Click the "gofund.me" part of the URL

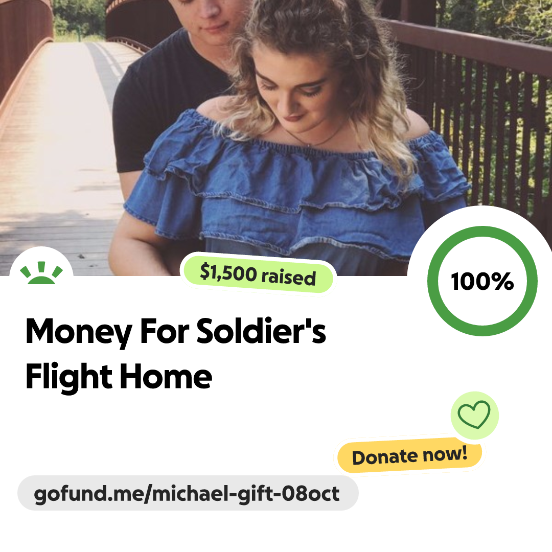coord(89,494)
